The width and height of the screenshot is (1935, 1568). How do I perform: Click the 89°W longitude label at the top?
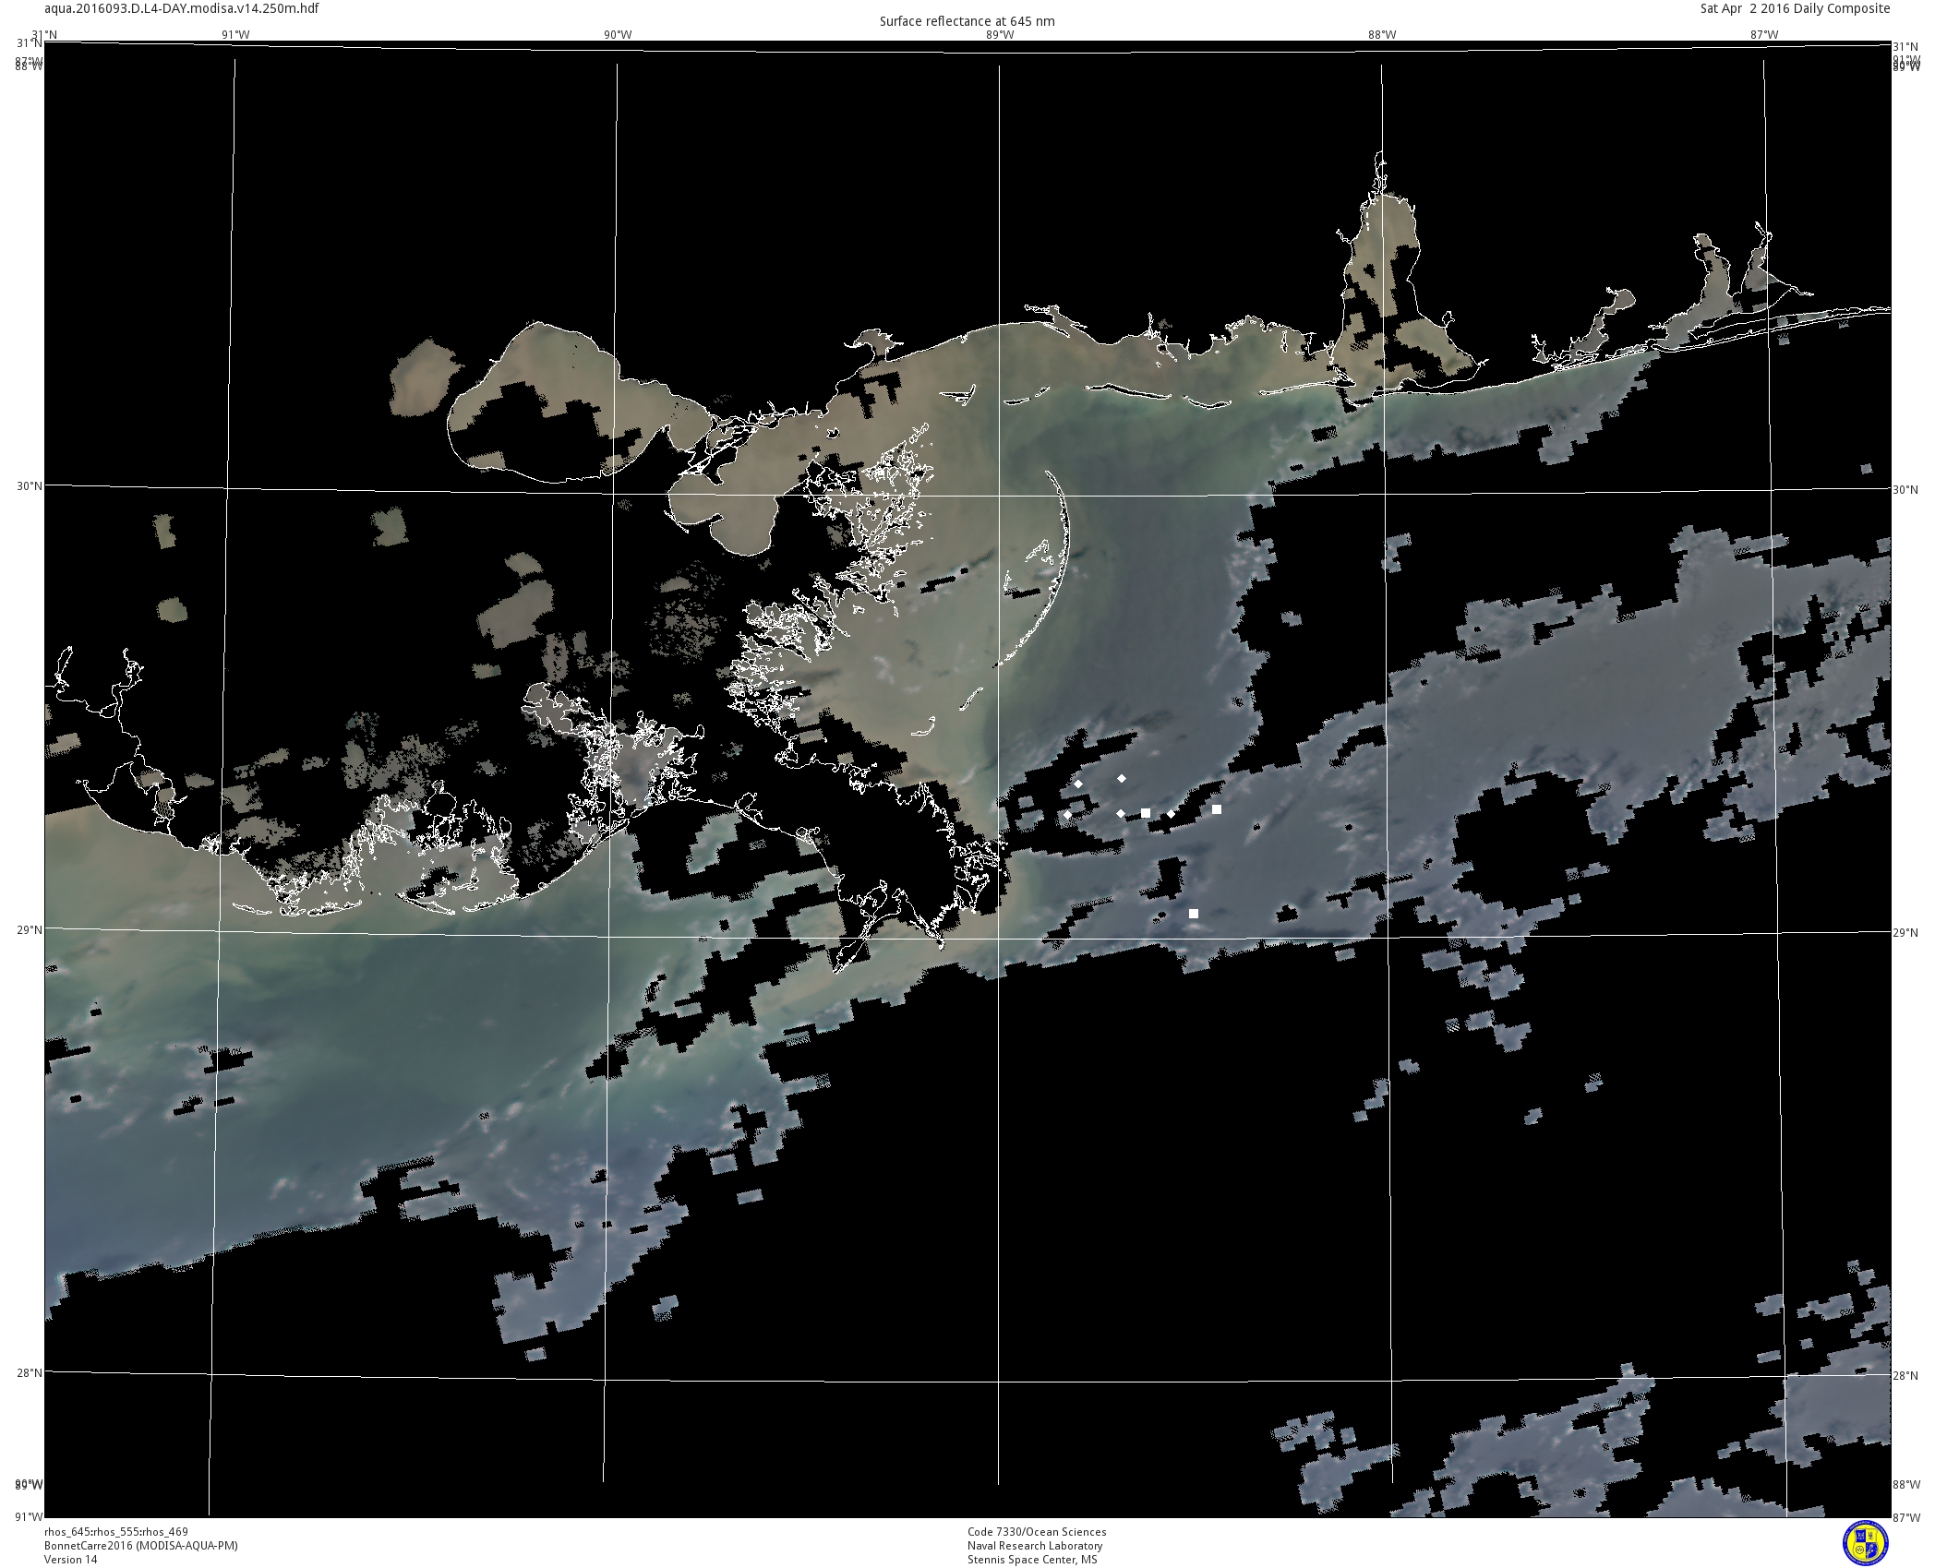[999, 35]
